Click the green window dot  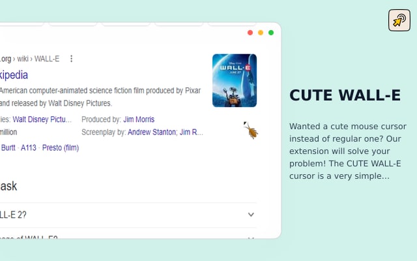point(271,33)
